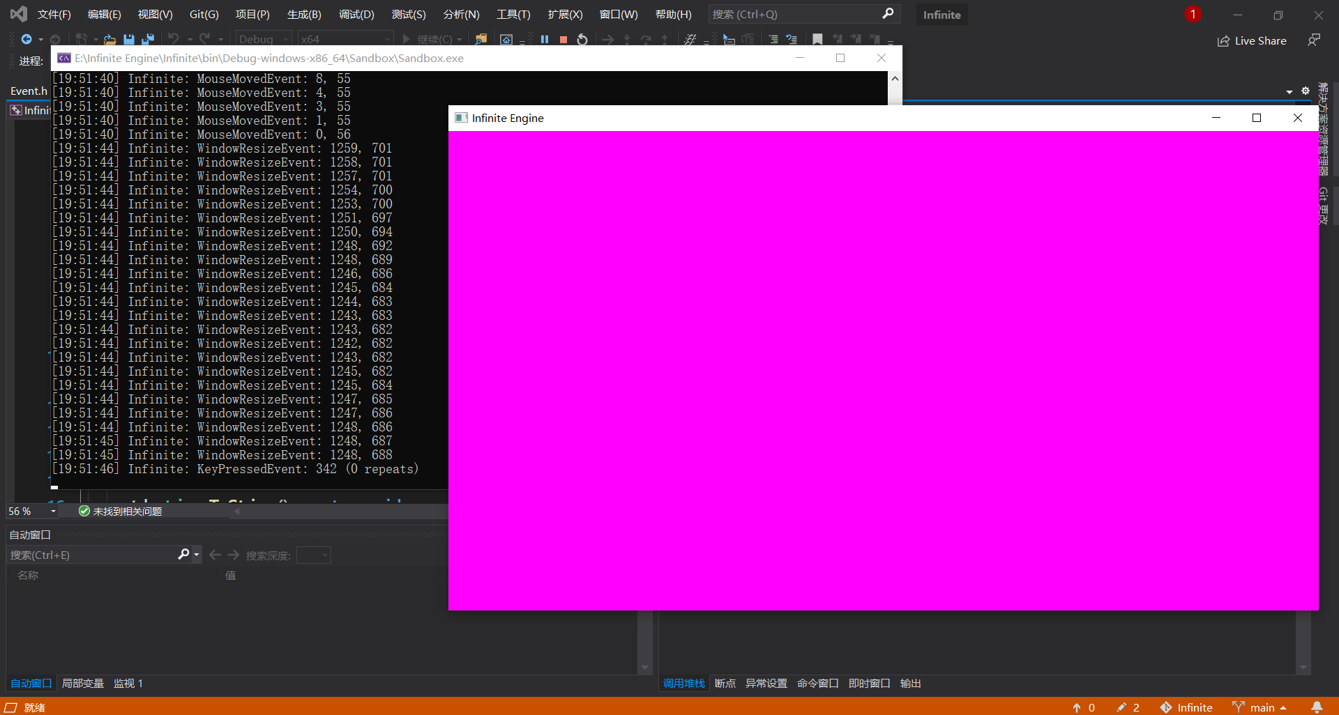Open the 文件(F) menu
The width and height of the screenshot is (1339, 715).
[54, 15]
